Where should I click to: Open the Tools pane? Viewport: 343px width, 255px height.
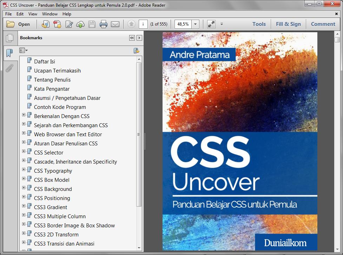pos(259,24)
